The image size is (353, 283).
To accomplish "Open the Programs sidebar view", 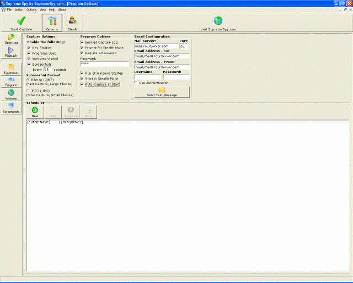I will coord(11,82).
